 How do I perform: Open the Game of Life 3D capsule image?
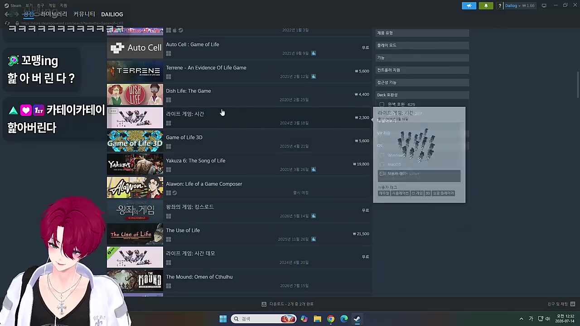click(135, 141)
